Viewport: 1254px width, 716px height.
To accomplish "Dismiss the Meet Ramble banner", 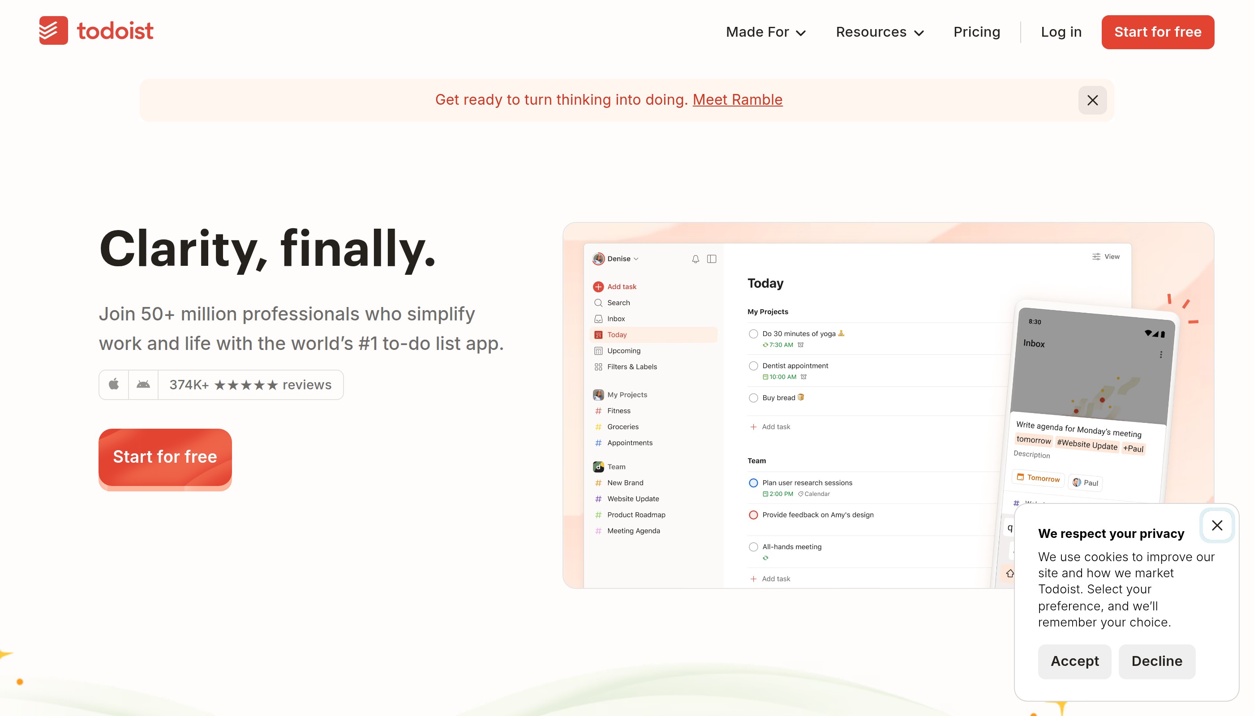I will pos(1092,100).
